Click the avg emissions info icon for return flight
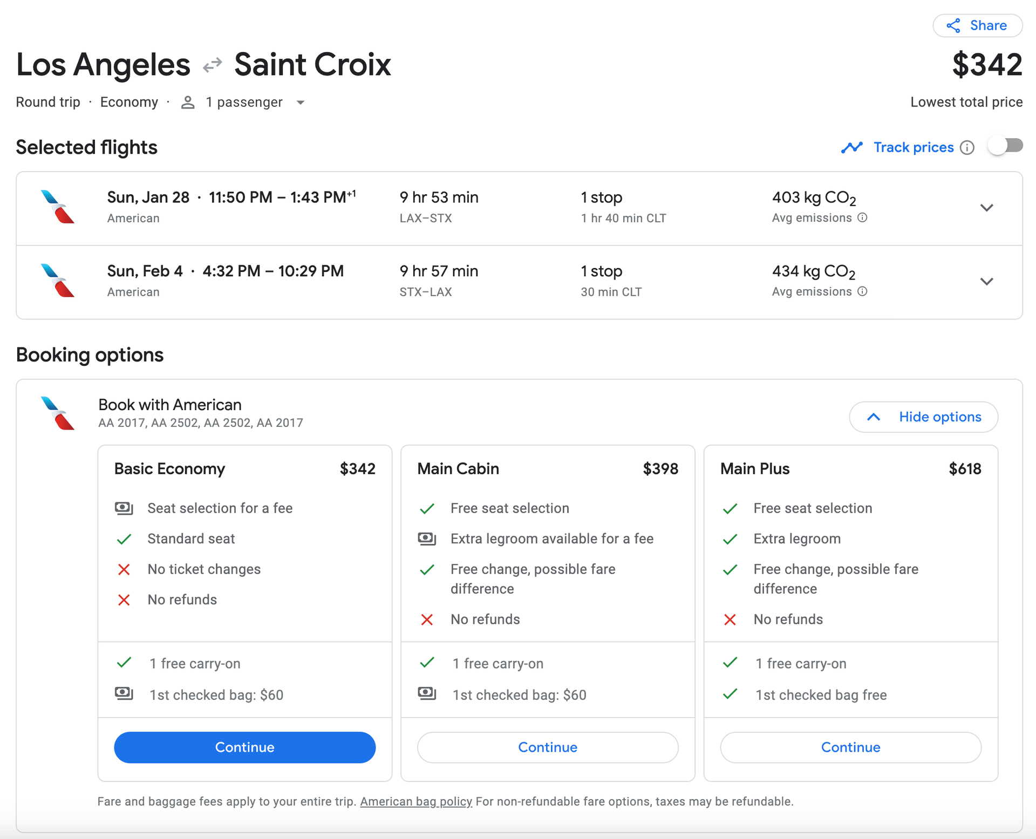 click(862, 291)
